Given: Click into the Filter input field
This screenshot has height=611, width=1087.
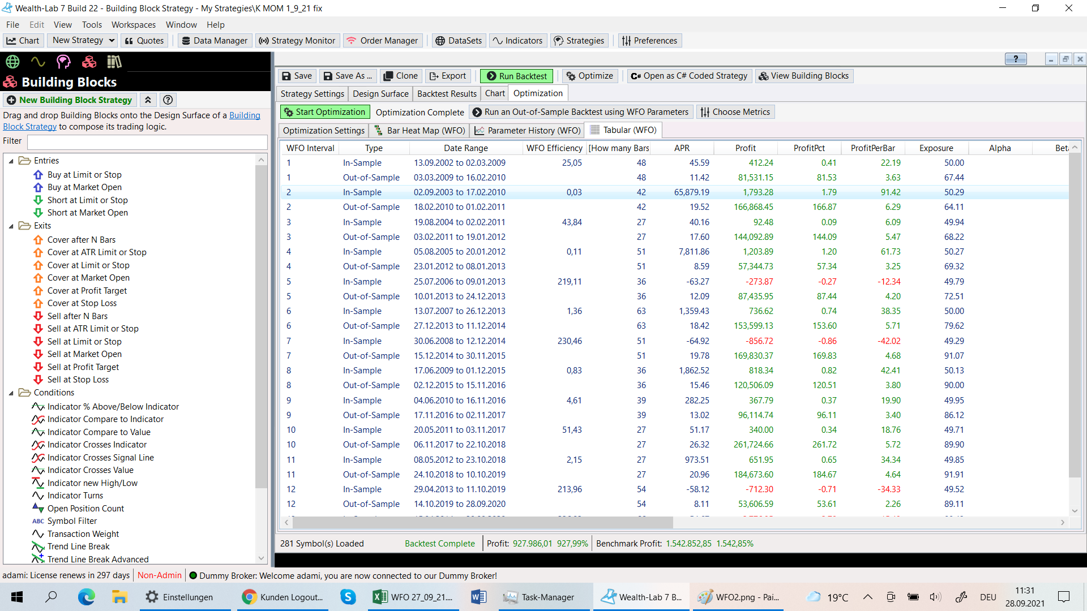Looking at the screenshot, I should 147,141.
